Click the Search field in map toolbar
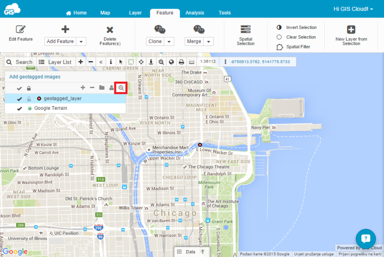This screenshot has height=257, width=384. coord(20,62)
